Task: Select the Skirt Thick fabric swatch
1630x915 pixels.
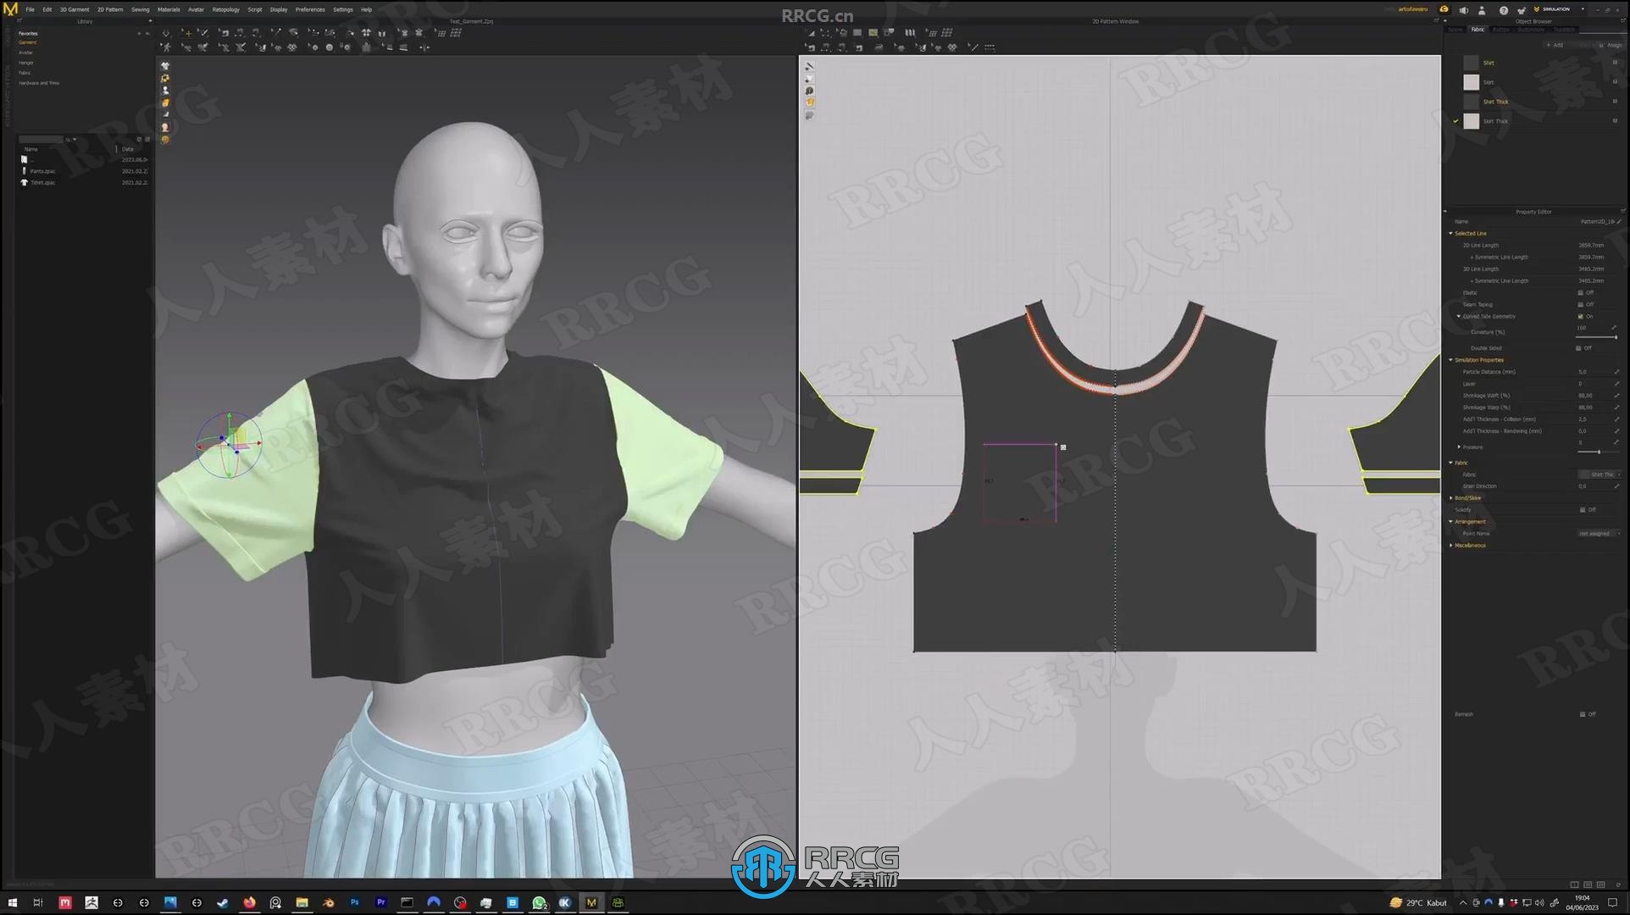Action: pos(1471,121)
